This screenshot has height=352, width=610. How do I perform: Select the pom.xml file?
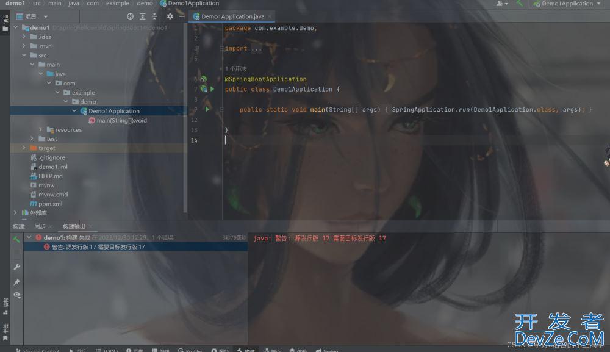pos(50,203)
